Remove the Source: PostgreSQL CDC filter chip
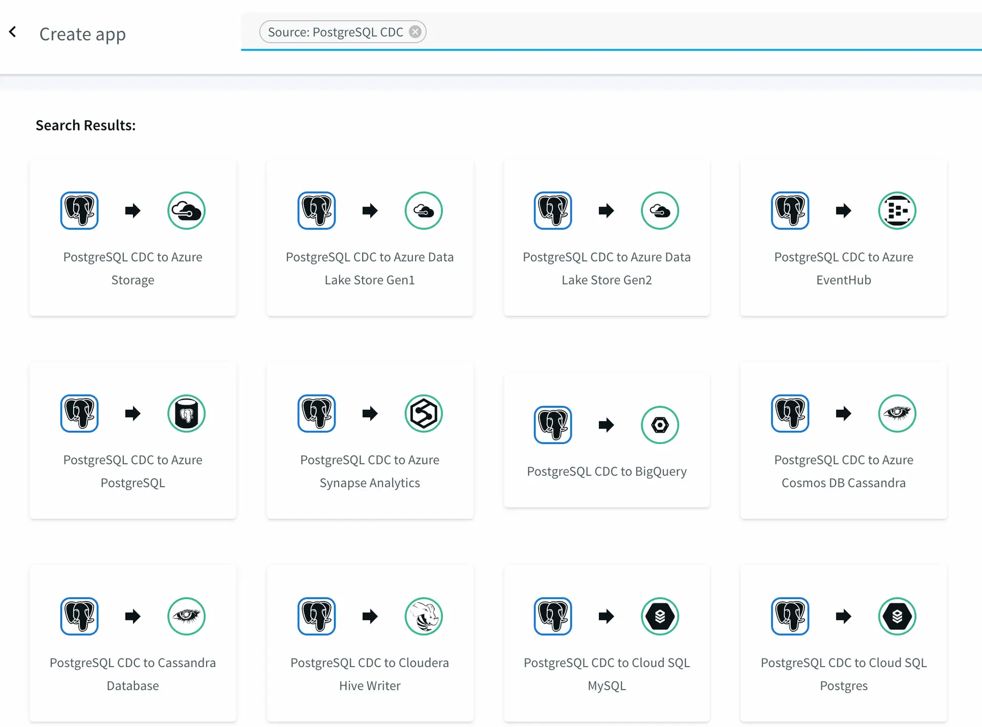The height and width of the screenshot is (727, 982). click(415, 32)
